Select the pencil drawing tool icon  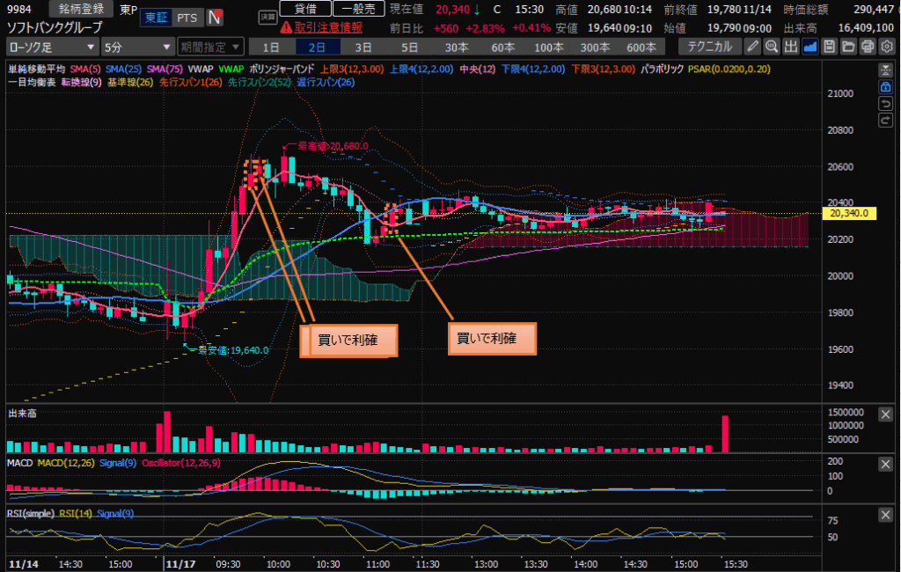[x=753, y=47]
